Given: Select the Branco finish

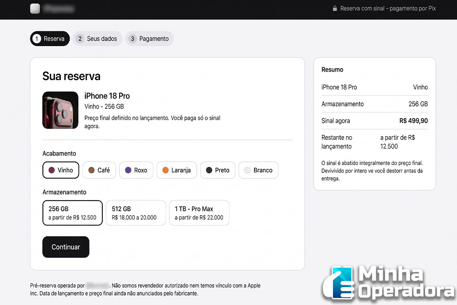Looking at the screenshot, I should coord(258,170).
